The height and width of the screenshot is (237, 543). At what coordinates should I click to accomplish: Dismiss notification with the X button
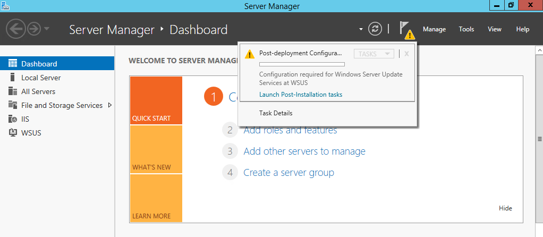pos(407,54)
